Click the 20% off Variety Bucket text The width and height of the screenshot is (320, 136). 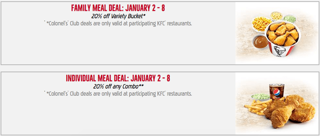tap(118, 16)
